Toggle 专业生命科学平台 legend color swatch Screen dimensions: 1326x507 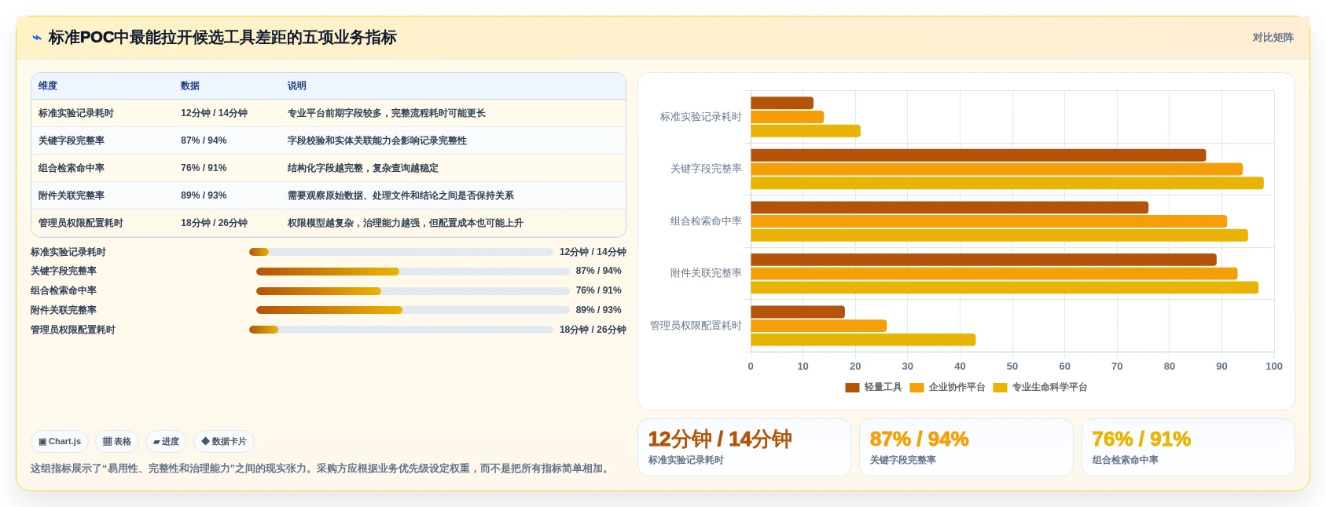pos(1000,388)
